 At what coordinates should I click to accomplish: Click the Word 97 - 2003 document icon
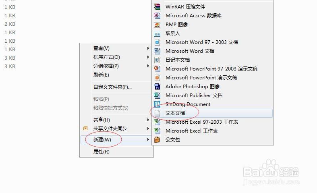point(157,42)
